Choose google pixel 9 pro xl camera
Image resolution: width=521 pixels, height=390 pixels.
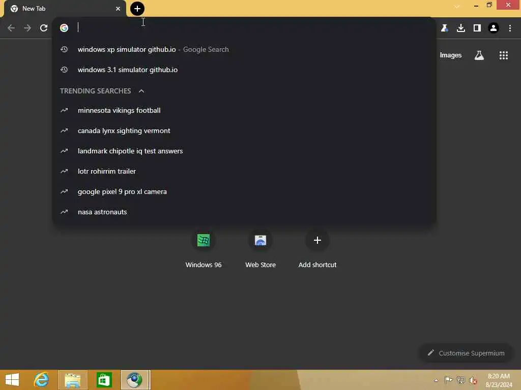[244, 191]
